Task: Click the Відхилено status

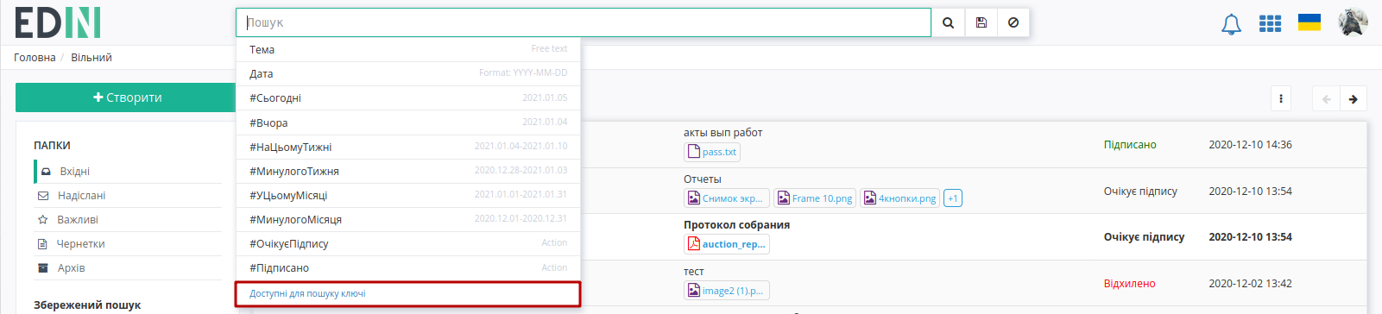Action: tap(1129, 284)
